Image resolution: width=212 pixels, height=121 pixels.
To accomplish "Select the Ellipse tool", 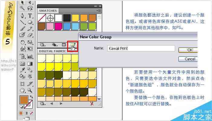I will point(30,22).
